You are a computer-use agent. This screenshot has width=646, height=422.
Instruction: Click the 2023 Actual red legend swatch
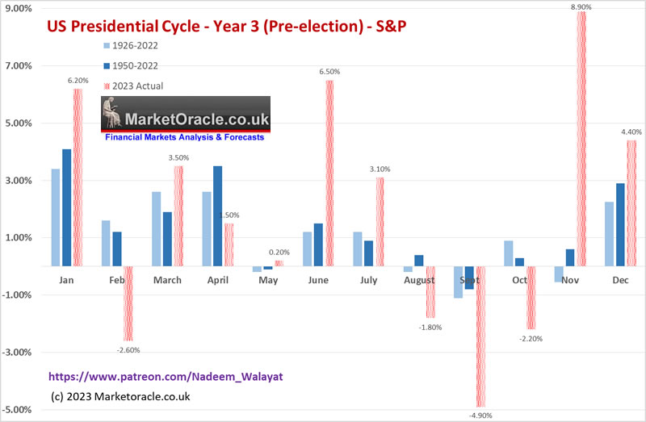click(x=107, y=86)
